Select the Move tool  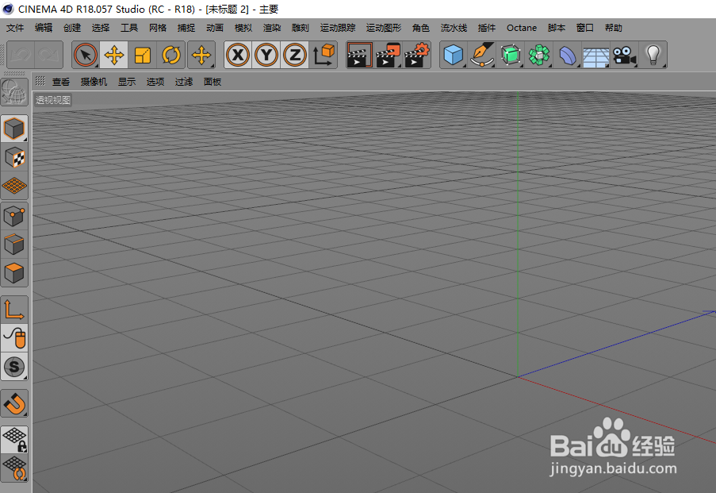113,56
